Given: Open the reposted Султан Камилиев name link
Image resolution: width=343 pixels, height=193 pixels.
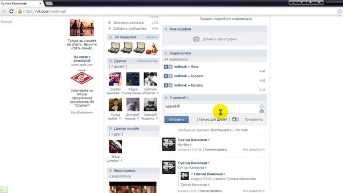Looking at the screenshot, I should click(x=208, y=174).
